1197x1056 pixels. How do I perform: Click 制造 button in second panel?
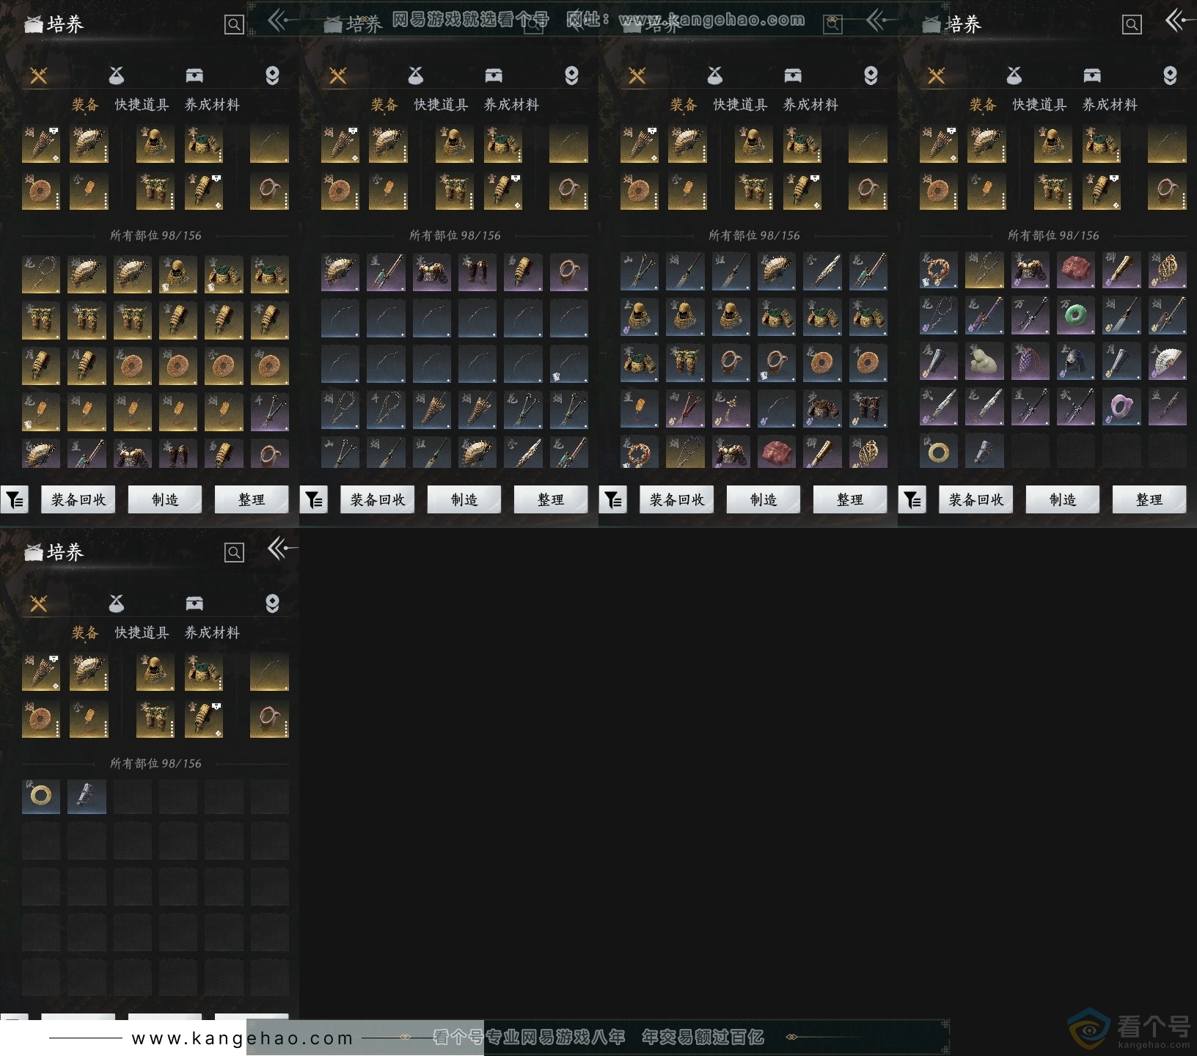pos(464,499)
